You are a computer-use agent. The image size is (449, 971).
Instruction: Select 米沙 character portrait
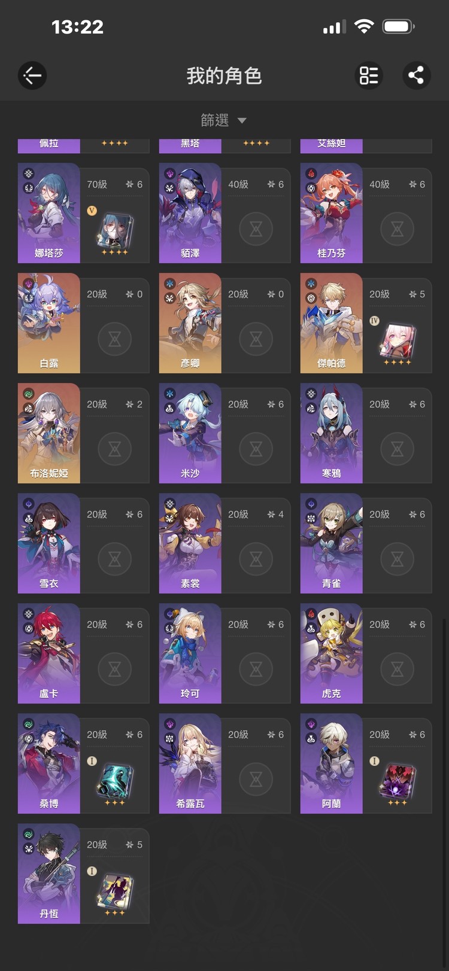tap(190, 433)
